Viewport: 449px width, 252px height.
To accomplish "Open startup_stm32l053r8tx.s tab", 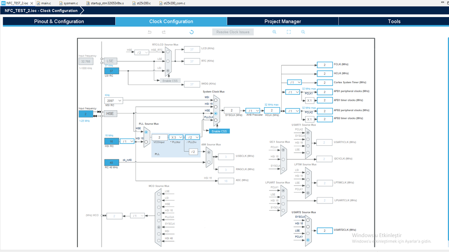I will coord(105,3).
